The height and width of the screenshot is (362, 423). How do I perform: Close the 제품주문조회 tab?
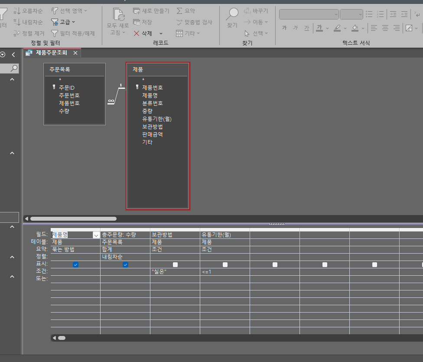tap(75, 53)
